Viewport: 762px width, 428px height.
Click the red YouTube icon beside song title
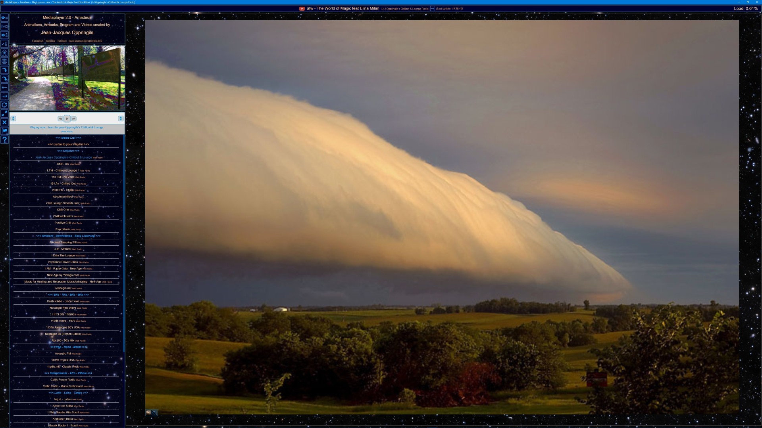click(302, 8)
